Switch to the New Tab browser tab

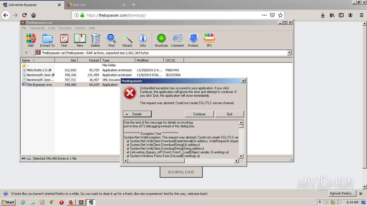tap(96, 5)
